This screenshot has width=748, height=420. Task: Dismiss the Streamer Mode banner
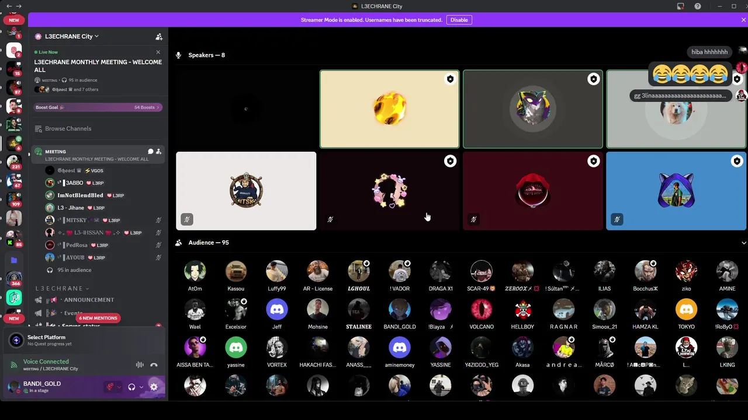(x=743, y=20)
